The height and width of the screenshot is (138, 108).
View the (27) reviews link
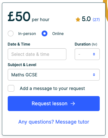coord(96,20)
